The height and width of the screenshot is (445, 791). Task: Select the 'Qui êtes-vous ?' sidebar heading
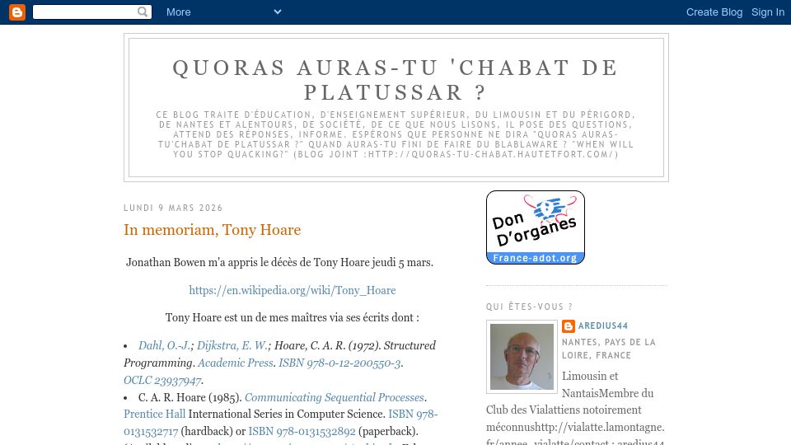pyautogui.click(x=529, y=307)
